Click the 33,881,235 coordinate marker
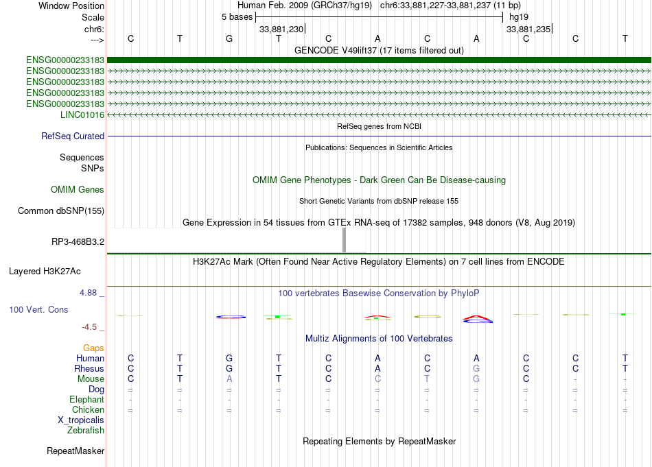This screenshot has width=652, height=467. click(x=528, y=29)
